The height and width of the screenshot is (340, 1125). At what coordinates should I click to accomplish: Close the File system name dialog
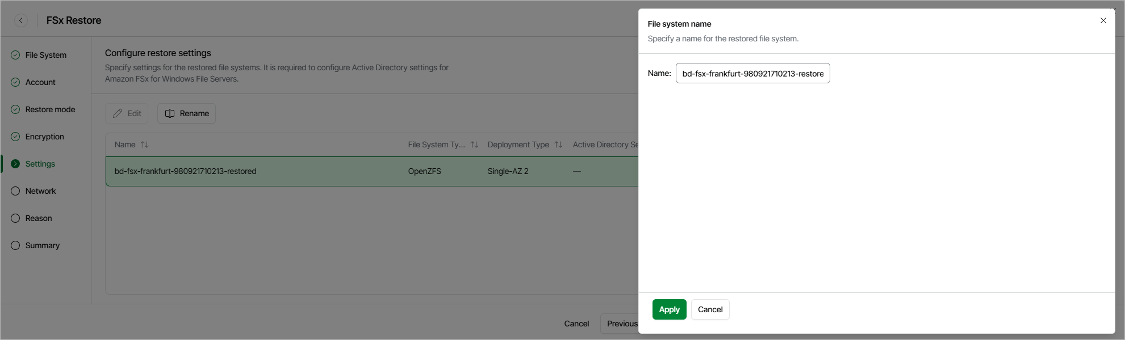point(1103,20)
